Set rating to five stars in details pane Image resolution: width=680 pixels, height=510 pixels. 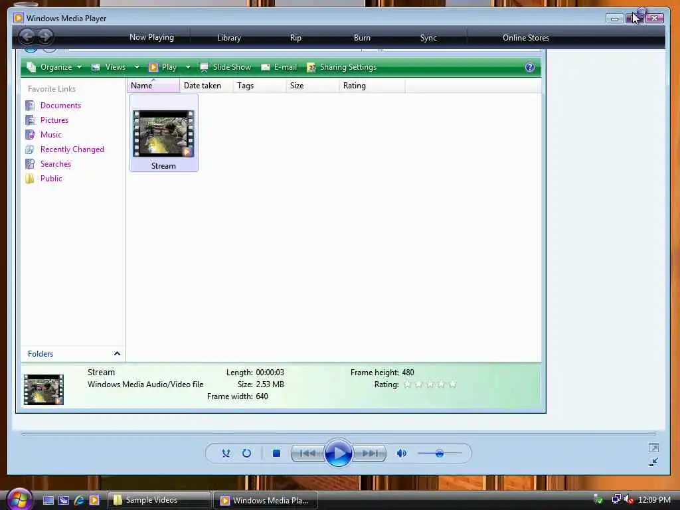click(x=452, y=384)
